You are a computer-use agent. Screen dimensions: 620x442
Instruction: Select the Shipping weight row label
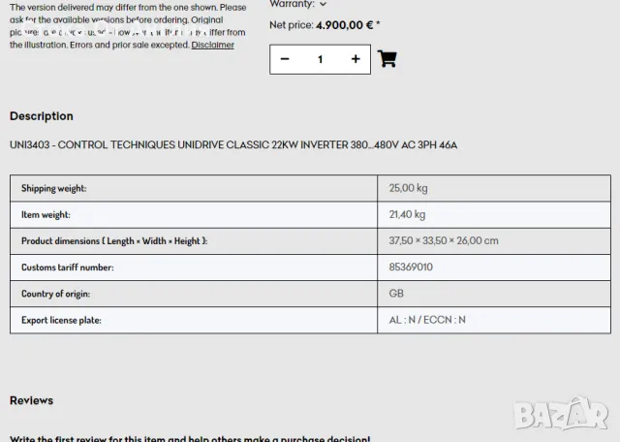54,188
